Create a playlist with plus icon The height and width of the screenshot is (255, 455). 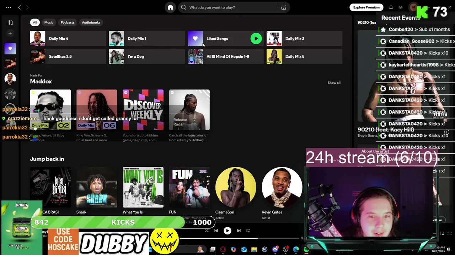(10, 33)
